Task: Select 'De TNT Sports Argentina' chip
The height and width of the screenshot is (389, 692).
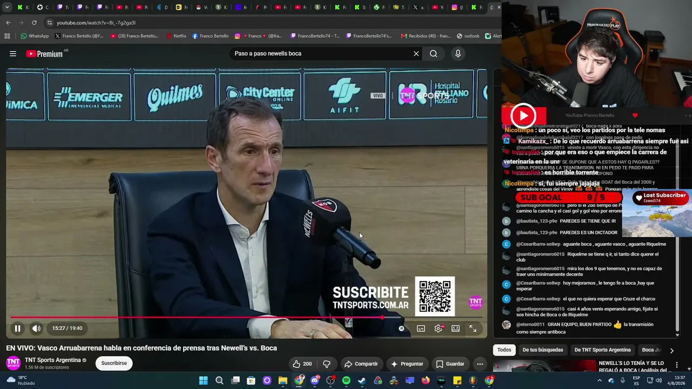Action: (602, 350)
